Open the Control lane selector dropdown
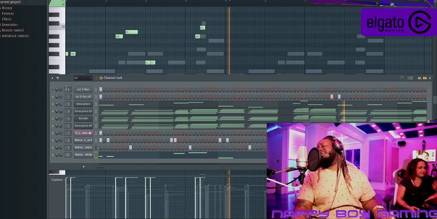The image size is (437, 219). (57, 180)
